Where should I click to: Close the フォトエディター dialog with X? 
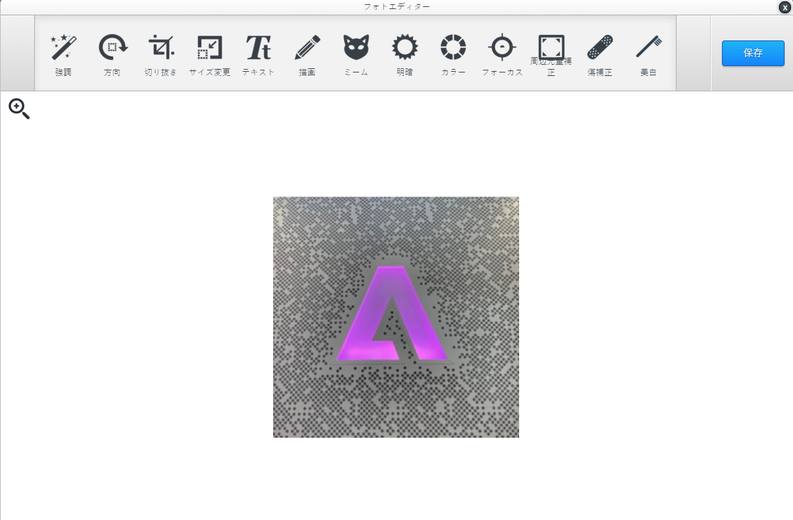[x=785, y=7]
